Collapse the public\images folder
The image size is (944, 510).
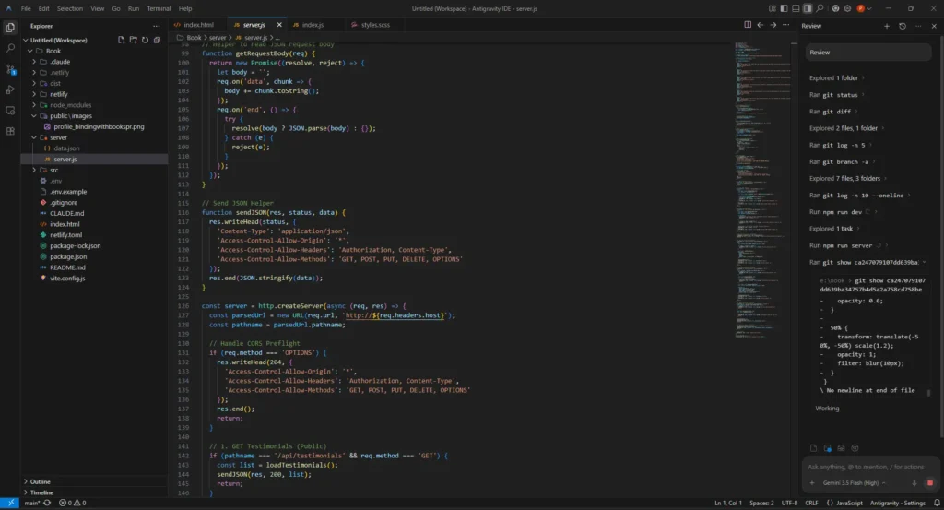(34, 116)
